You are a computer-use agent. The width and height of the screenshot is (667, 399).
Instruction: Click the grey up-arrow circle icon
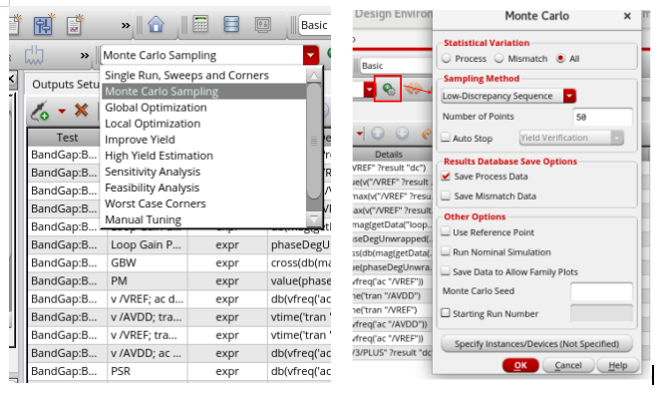tap(378, 134)
